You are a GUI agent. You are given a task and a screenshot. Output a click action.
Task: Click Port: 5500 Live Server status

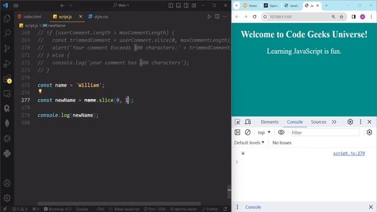tap(154, 209)
